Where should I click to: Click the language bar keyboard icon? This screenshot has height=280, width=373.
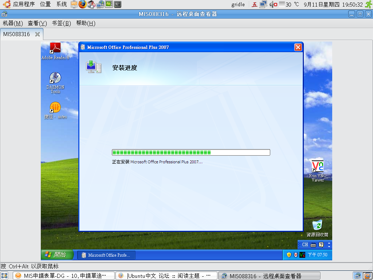313,245
